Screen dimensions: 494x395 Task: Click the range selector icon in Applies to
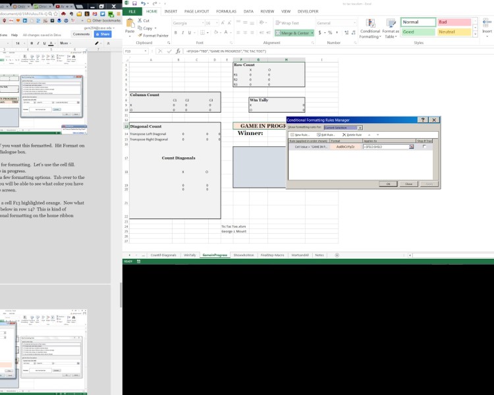[411, 147]
